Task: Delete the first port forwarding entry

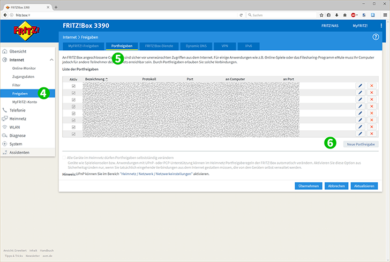Action: (x=372, y=86)
